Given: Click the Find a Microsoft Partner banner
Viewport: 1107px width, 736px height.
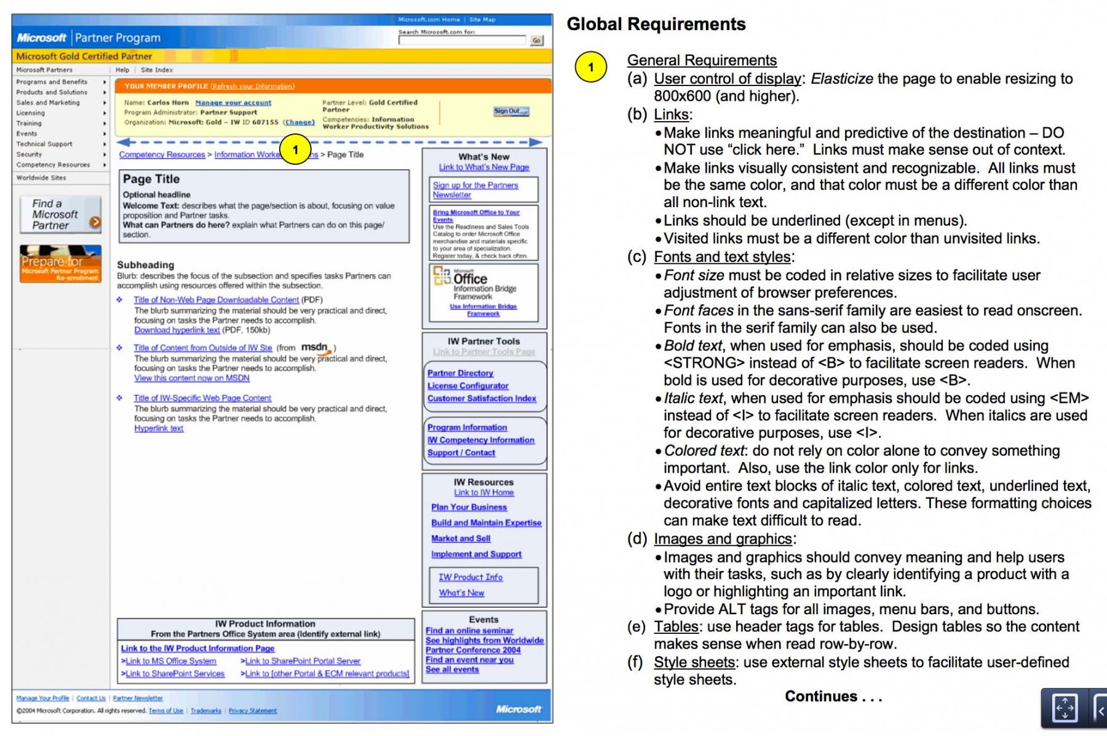Looking at the screenshot, I should pyautogui.click(x=60, y=215).
